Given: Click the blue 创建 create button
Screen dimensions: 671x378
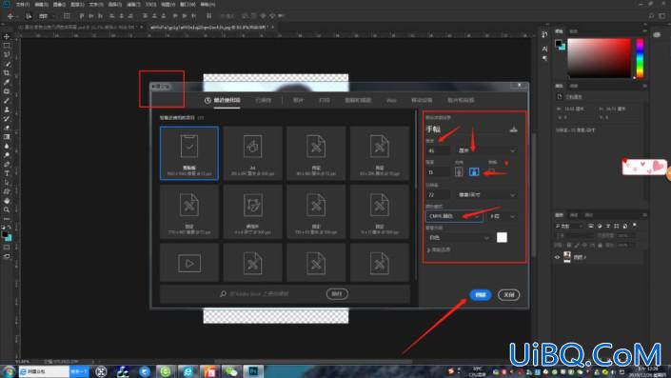Looking at the screenshot, I should pos(481,294).
